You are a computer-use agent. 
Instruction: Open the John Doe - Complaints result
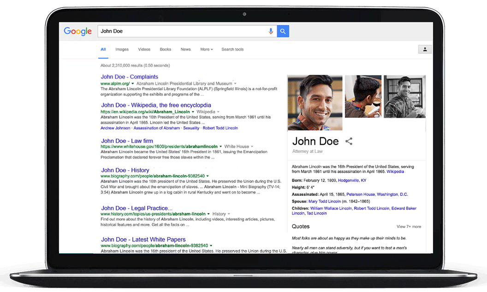click(130, 76)
